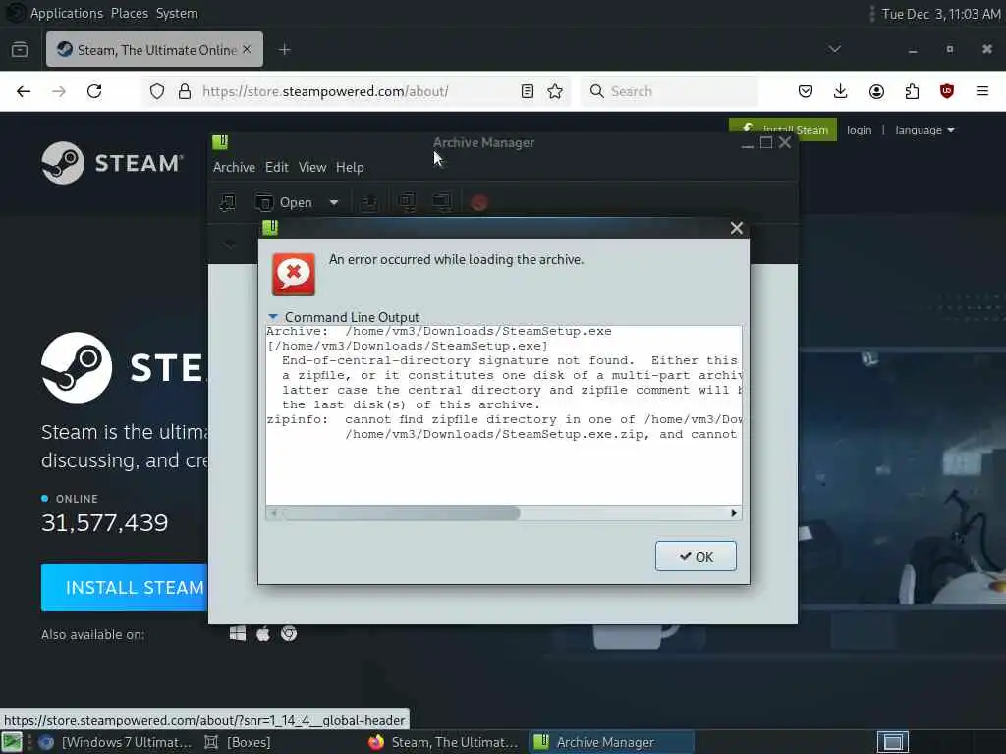Image resolution: width=1006 pixels, height=754 pixels.
Task: Reload the Steam page
Action: [x=94, y=91]
